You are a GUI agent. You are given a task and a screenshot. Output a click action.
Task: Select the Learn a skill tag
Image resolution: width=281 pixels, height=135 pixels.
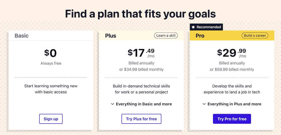coord(166,36)
